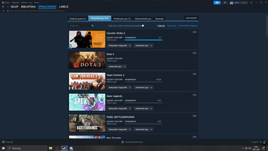Open File Explorer from the taskbar
This screenshot has width=268, height=151.
click(x=51, y=148)
